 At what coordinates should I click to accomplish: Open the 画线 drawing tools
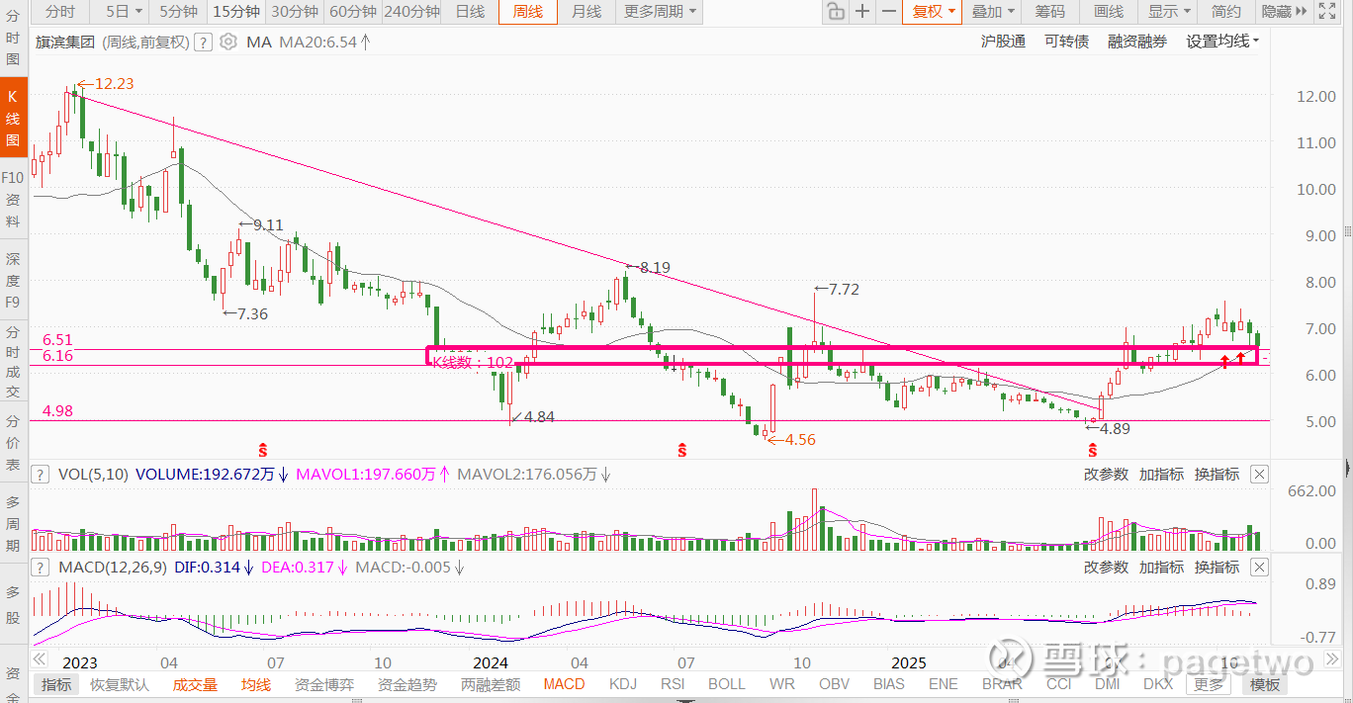(1109, 12)
